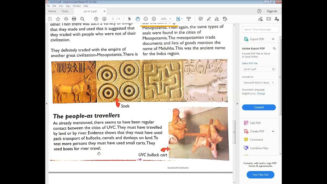Open the Fill & Sign pen tool
The height and width of the screenshot is (184, 327).
point(217,19)
